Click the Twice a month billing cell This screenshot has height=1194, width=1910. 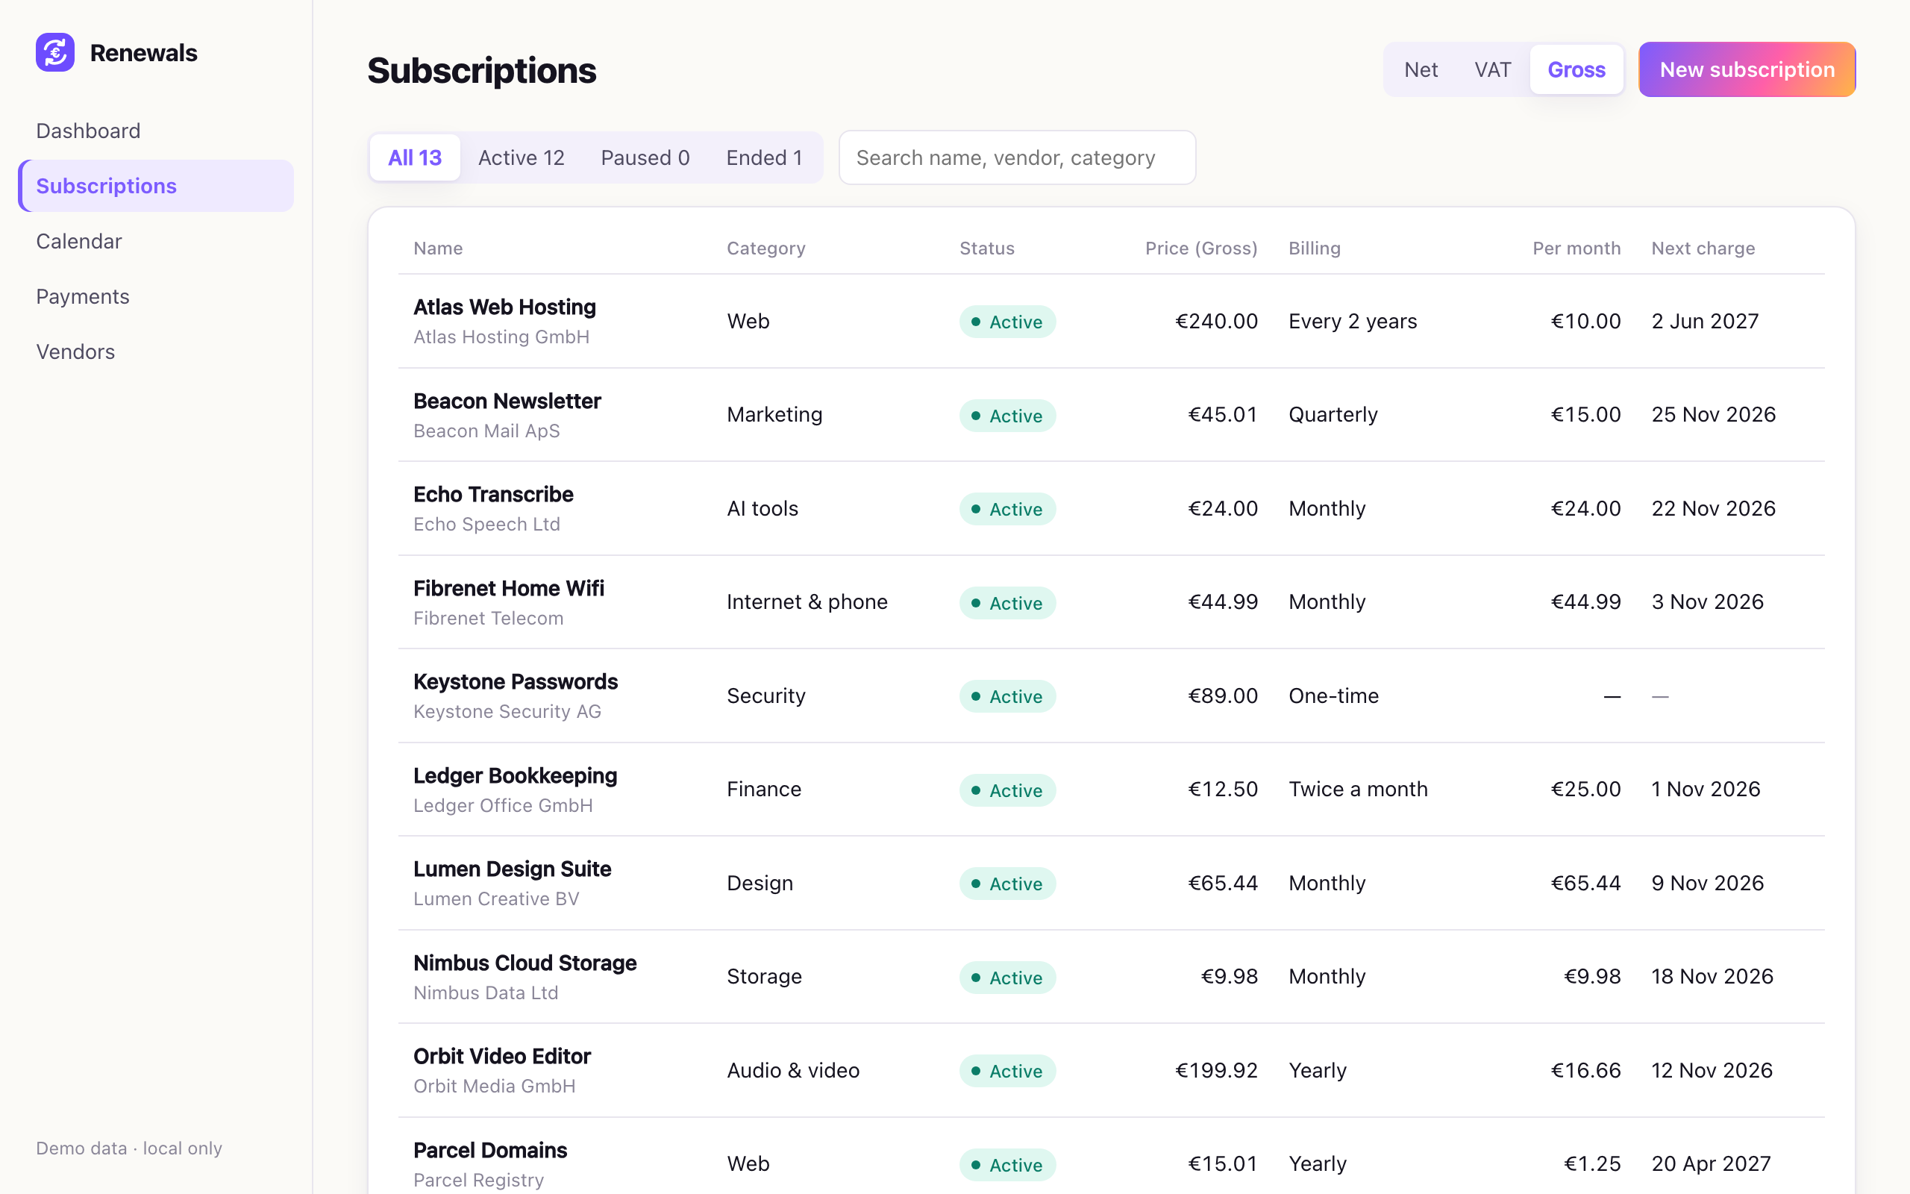pos(1358,788)
